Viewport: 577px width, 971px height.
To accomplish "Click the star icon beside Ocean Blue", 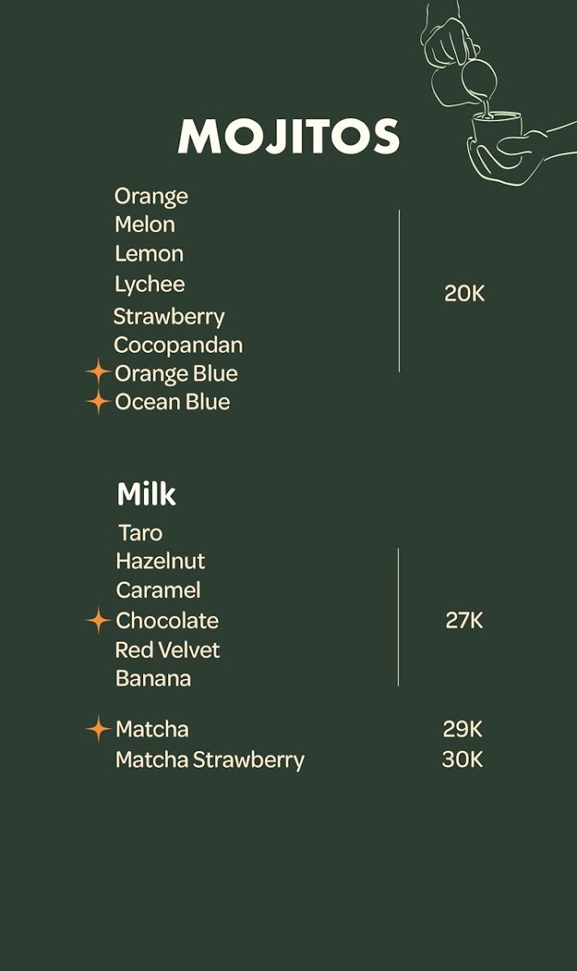I will coord(98,401).
